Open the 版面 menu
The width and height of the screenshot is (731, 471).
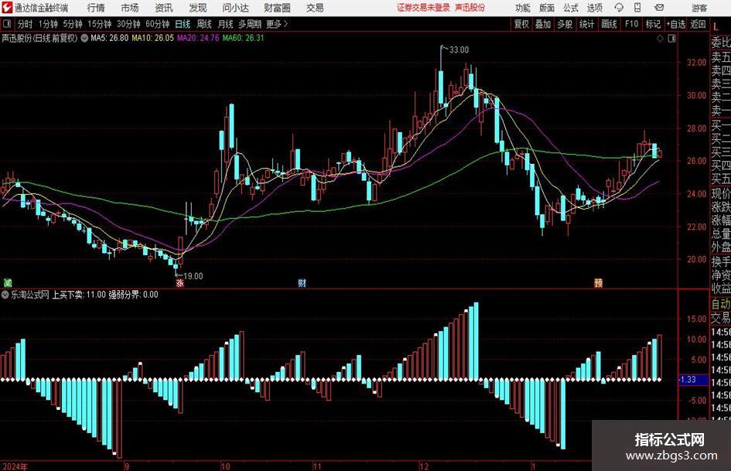click(547, 8)
